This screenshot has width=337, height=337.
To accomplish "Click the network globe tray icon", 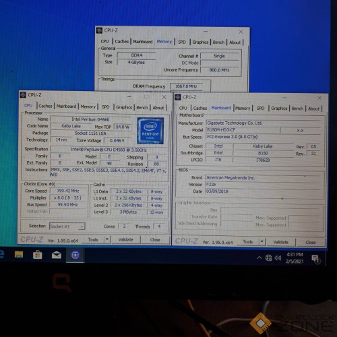I will tap(269, 257).
